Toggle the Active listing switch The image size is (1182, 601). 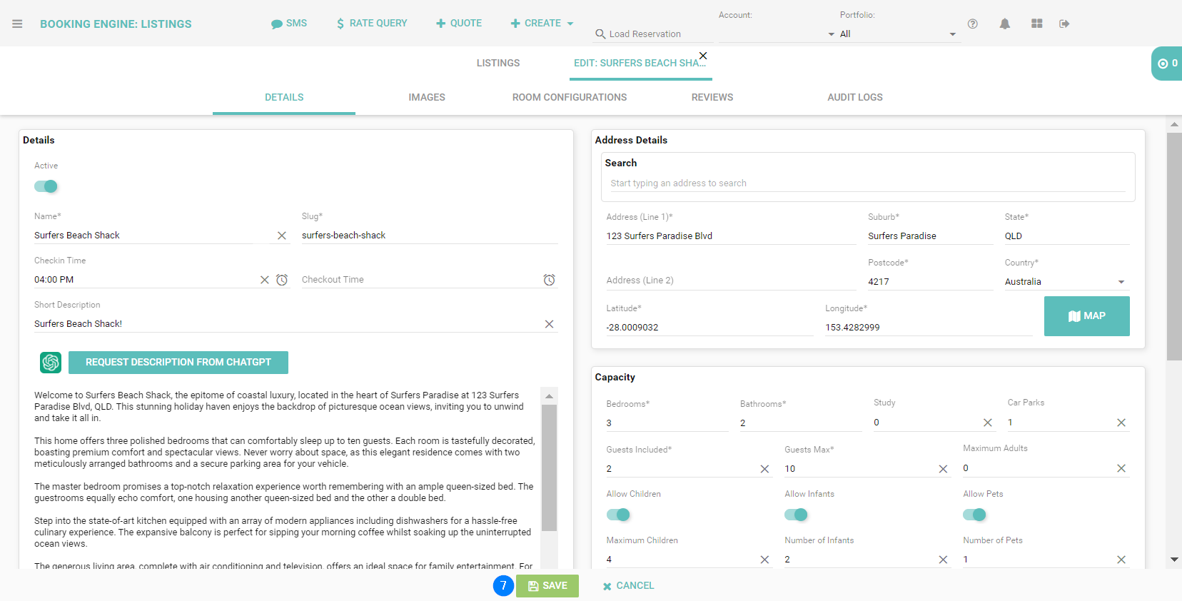[46, 186]
